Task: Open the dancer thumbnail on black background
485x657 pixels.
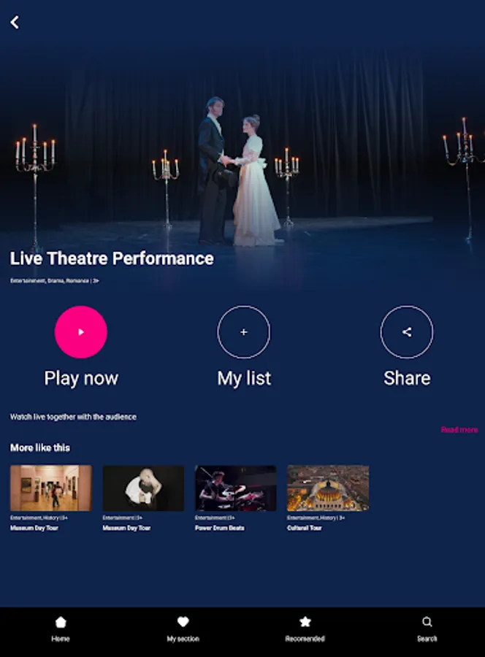Action: click(143, 488)
